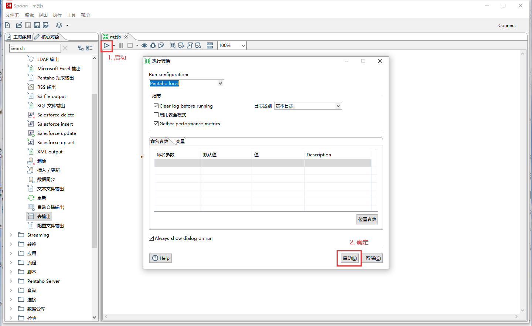Open the 执行 menu
This screenshot has height=326, width=532.
click(57, 15)
